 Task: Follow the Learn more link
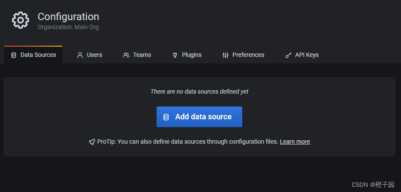[x=295, y=142]
